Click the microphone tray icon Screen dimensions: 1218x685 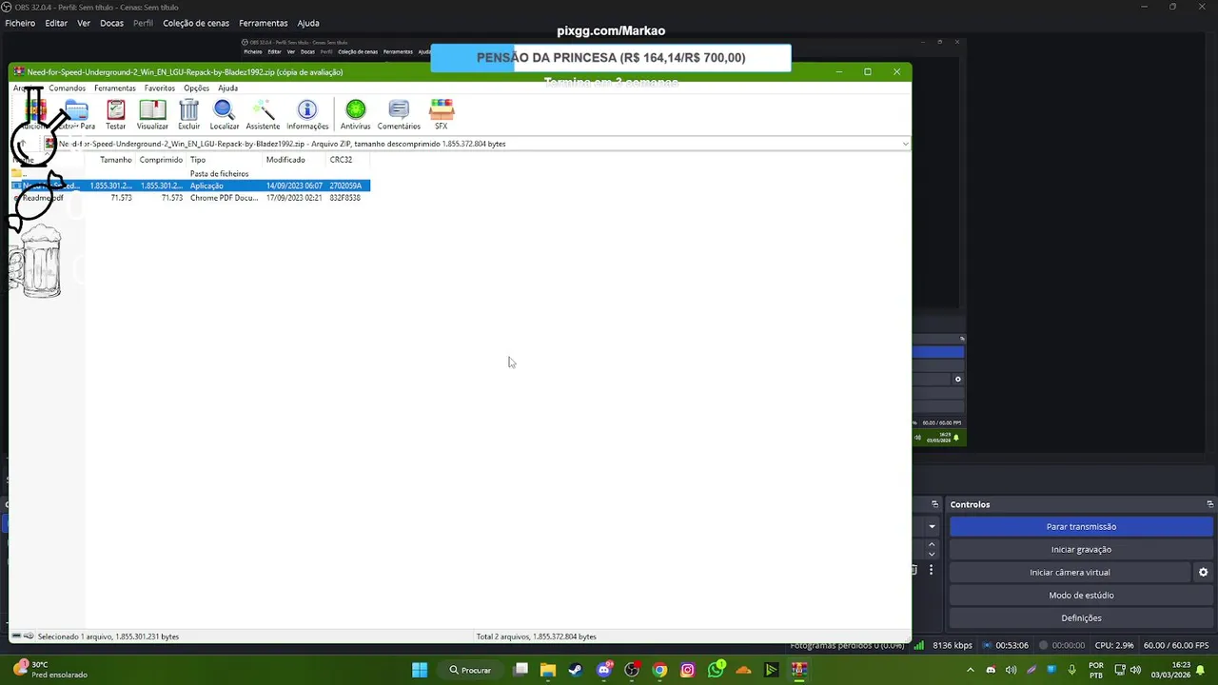click(1071, 670)
